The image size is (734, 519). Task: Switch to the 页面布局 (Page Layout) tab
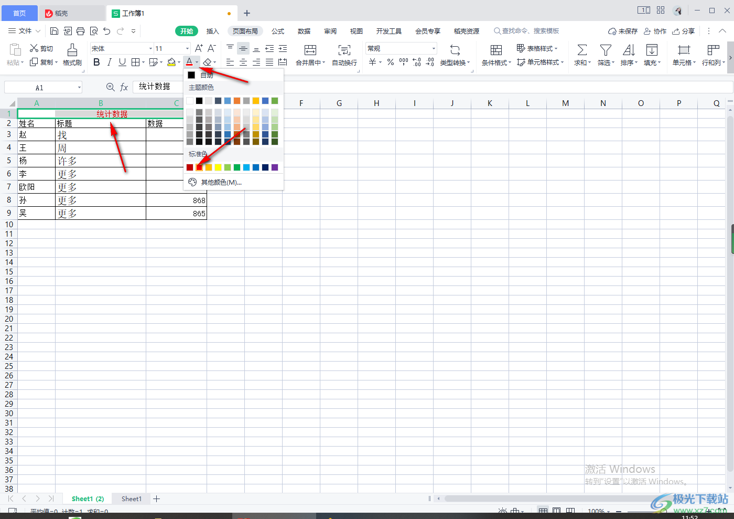(245, 31)
